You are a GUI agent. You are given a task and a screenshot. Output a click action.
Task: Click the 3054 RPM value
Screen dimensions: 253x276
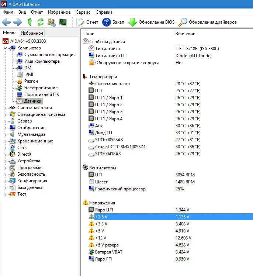click(x=185, y=175)
